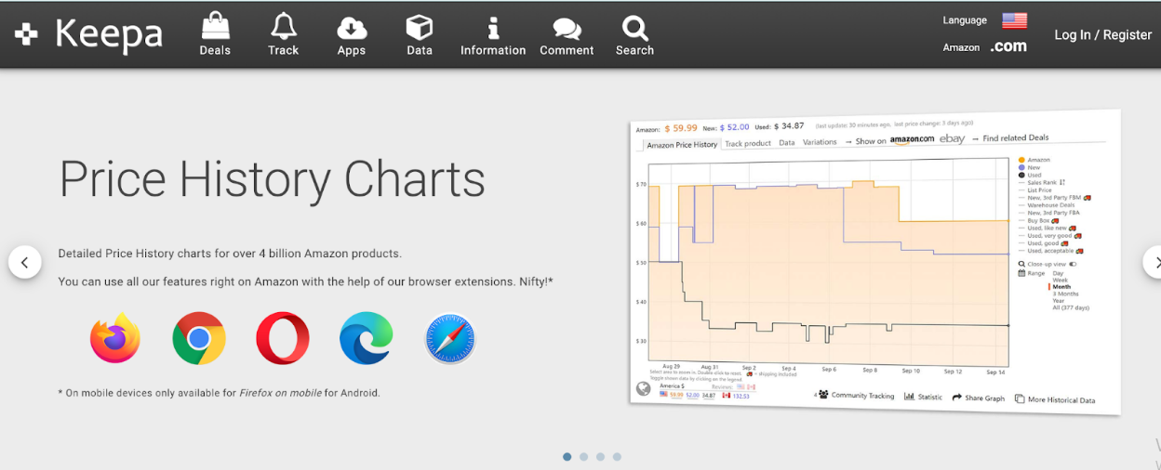Select the fourth carousel dot
The image size is (1161, 470).
617,457
